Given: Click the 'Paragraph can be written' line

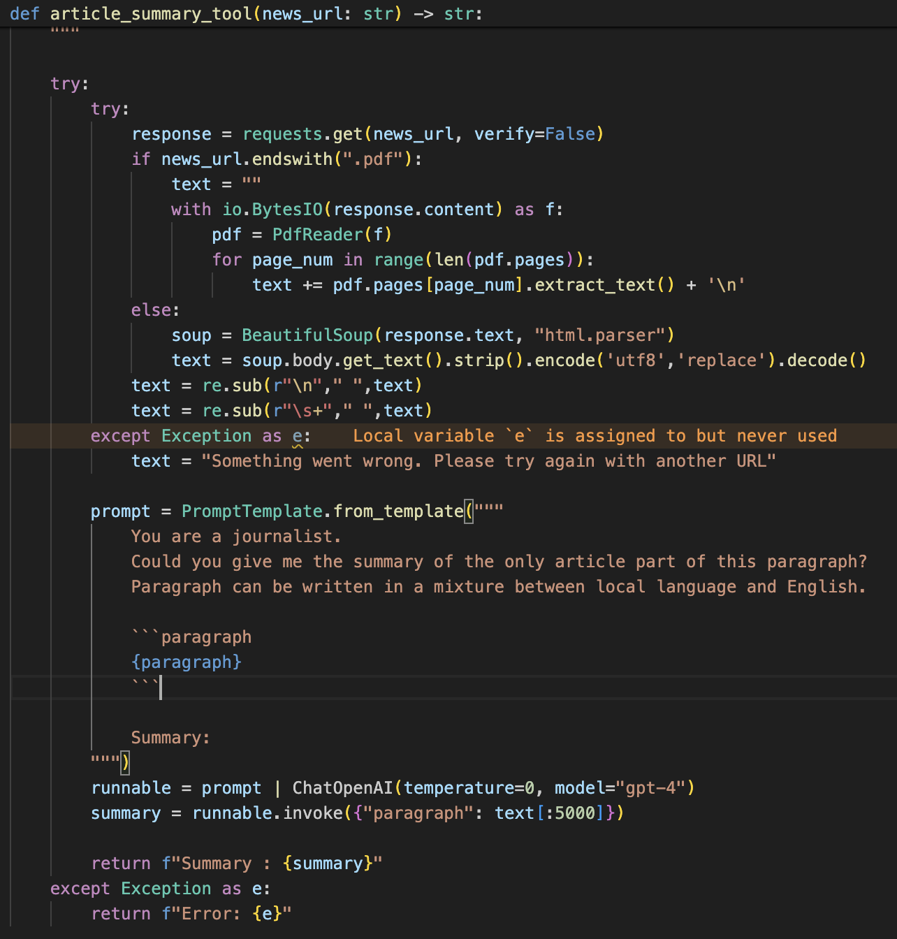Looking at the screenshot, I should [x=499, y=587].
